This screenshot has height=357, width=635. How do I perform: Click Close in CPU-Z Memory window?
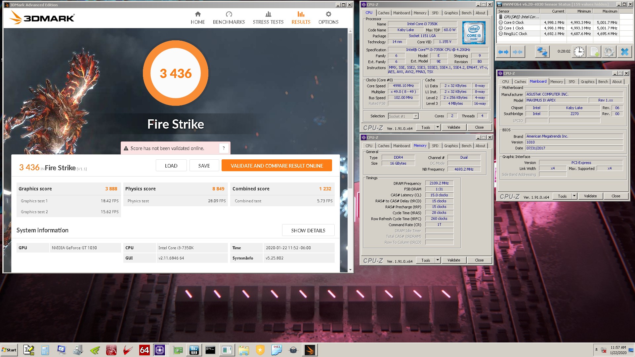click(x=479, y=260)
